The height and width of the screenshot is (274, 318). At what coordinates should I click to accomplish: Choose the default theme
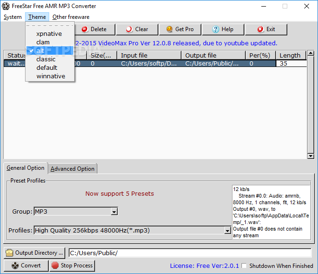tap(50, 67)
